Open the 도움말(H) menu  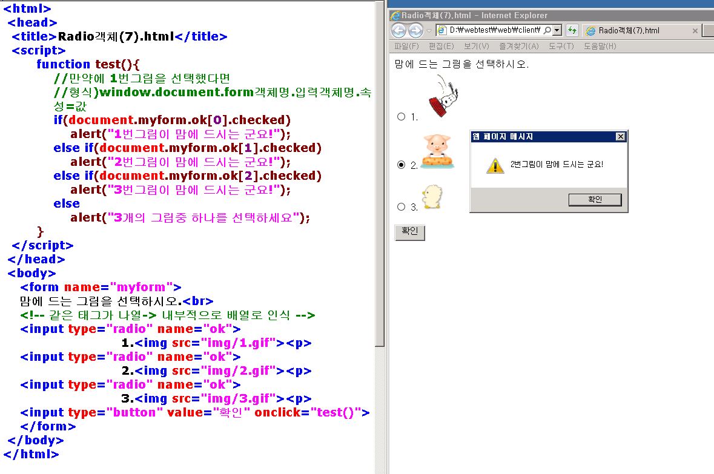[600, 46]
